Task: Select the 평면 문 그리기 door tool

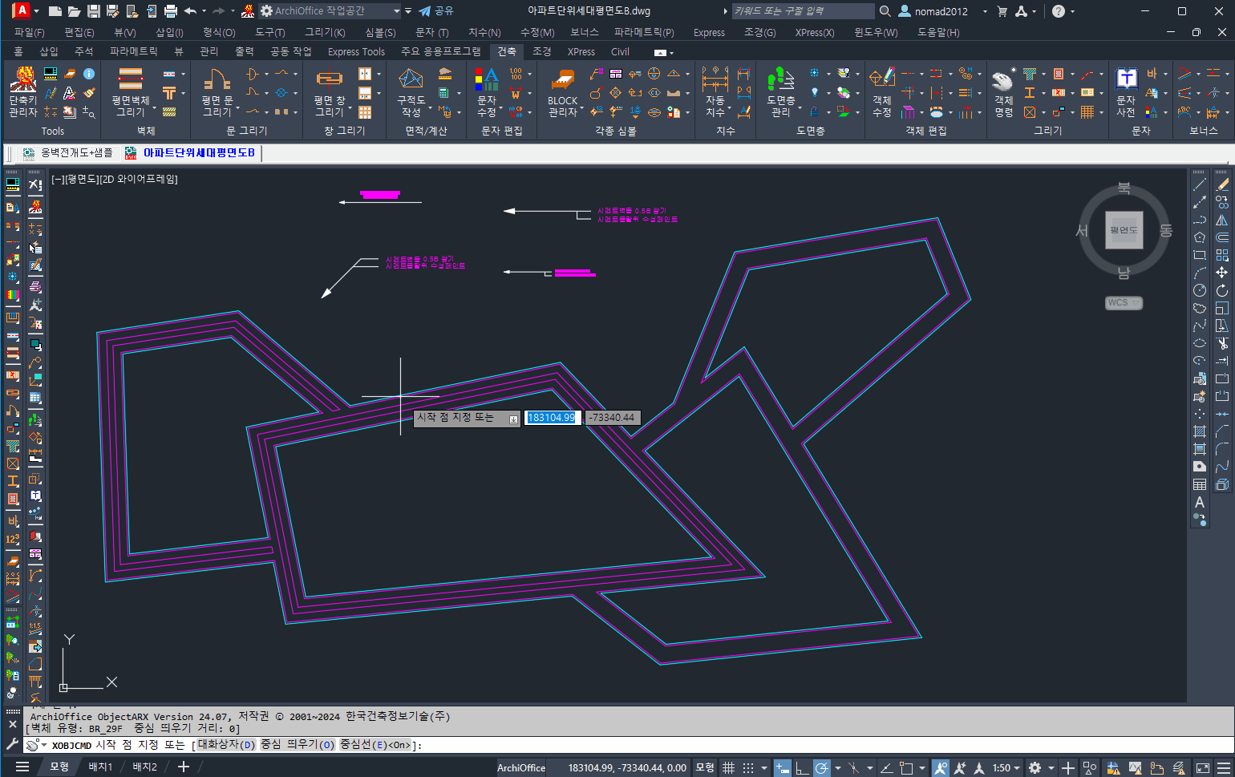Action: point(217,91)
